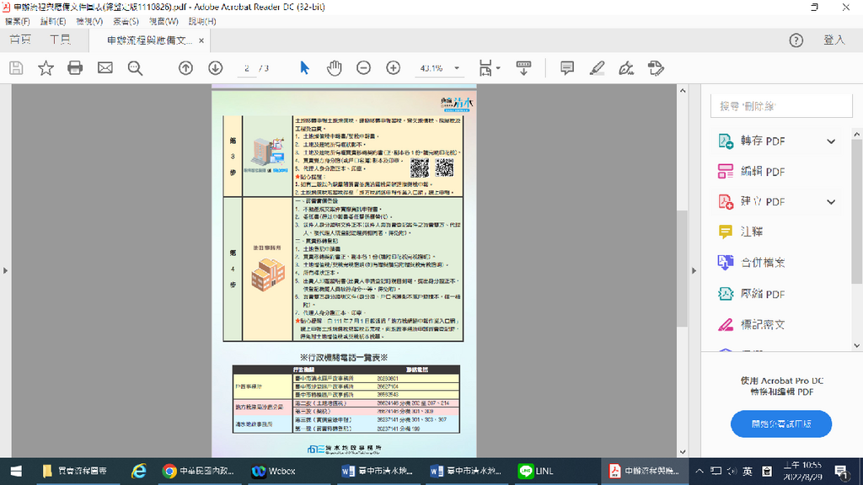Click the zoom in plus icon
This screenshot has width=863, height=485.
click(x=393, y=68)
